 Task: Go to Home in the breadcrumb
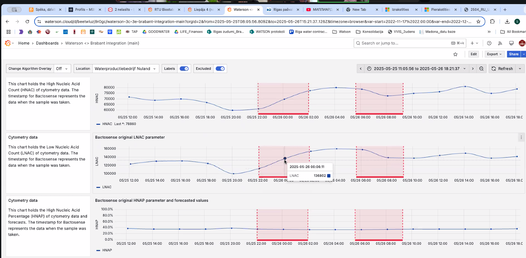(x=24, y=43)
